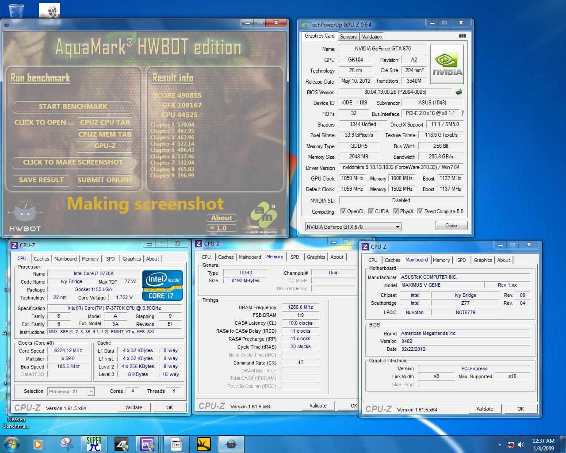Open the Memory tab in the CPU-Z Mainboard window
566x453 pixels.
441,260
